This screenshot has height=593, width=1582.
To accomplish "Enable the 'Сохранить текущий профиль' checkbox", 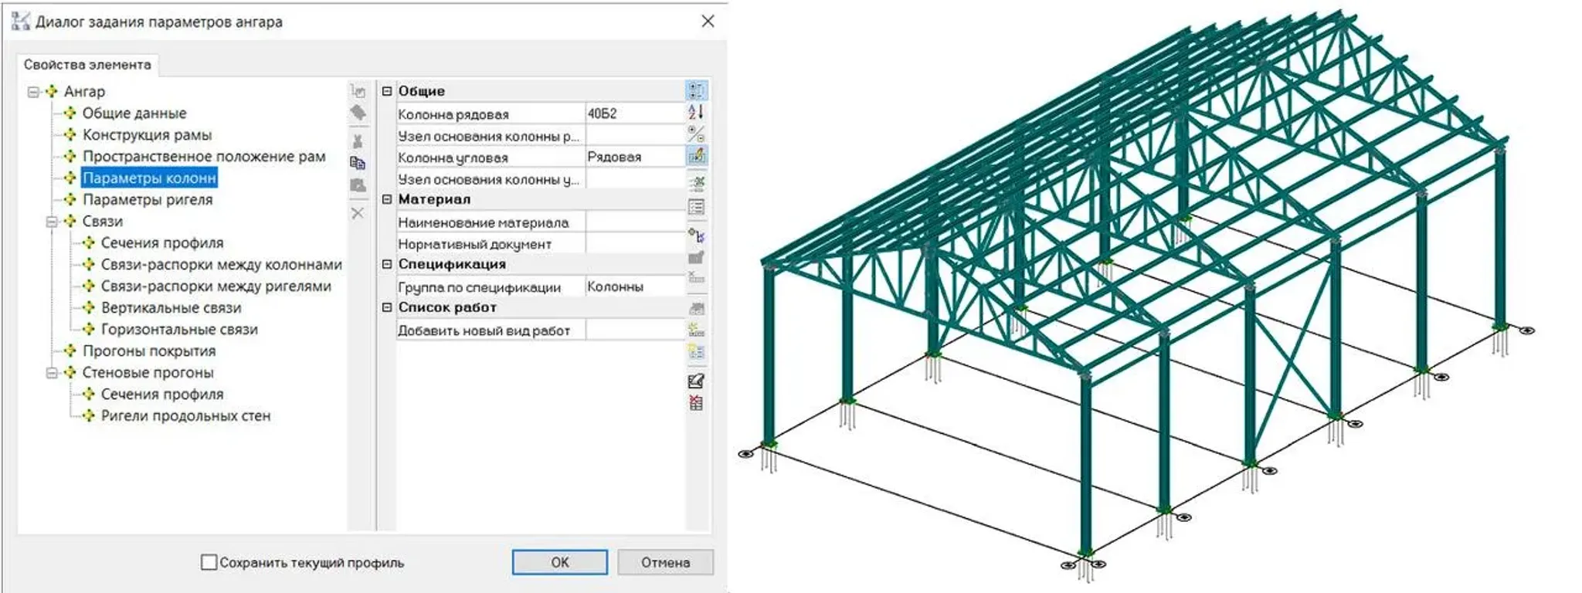I will [x=209, y=562].
